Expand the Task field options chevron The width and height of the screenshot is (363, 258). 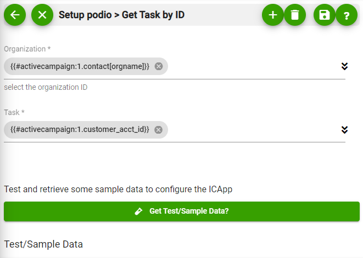click(x=344, y=130)
